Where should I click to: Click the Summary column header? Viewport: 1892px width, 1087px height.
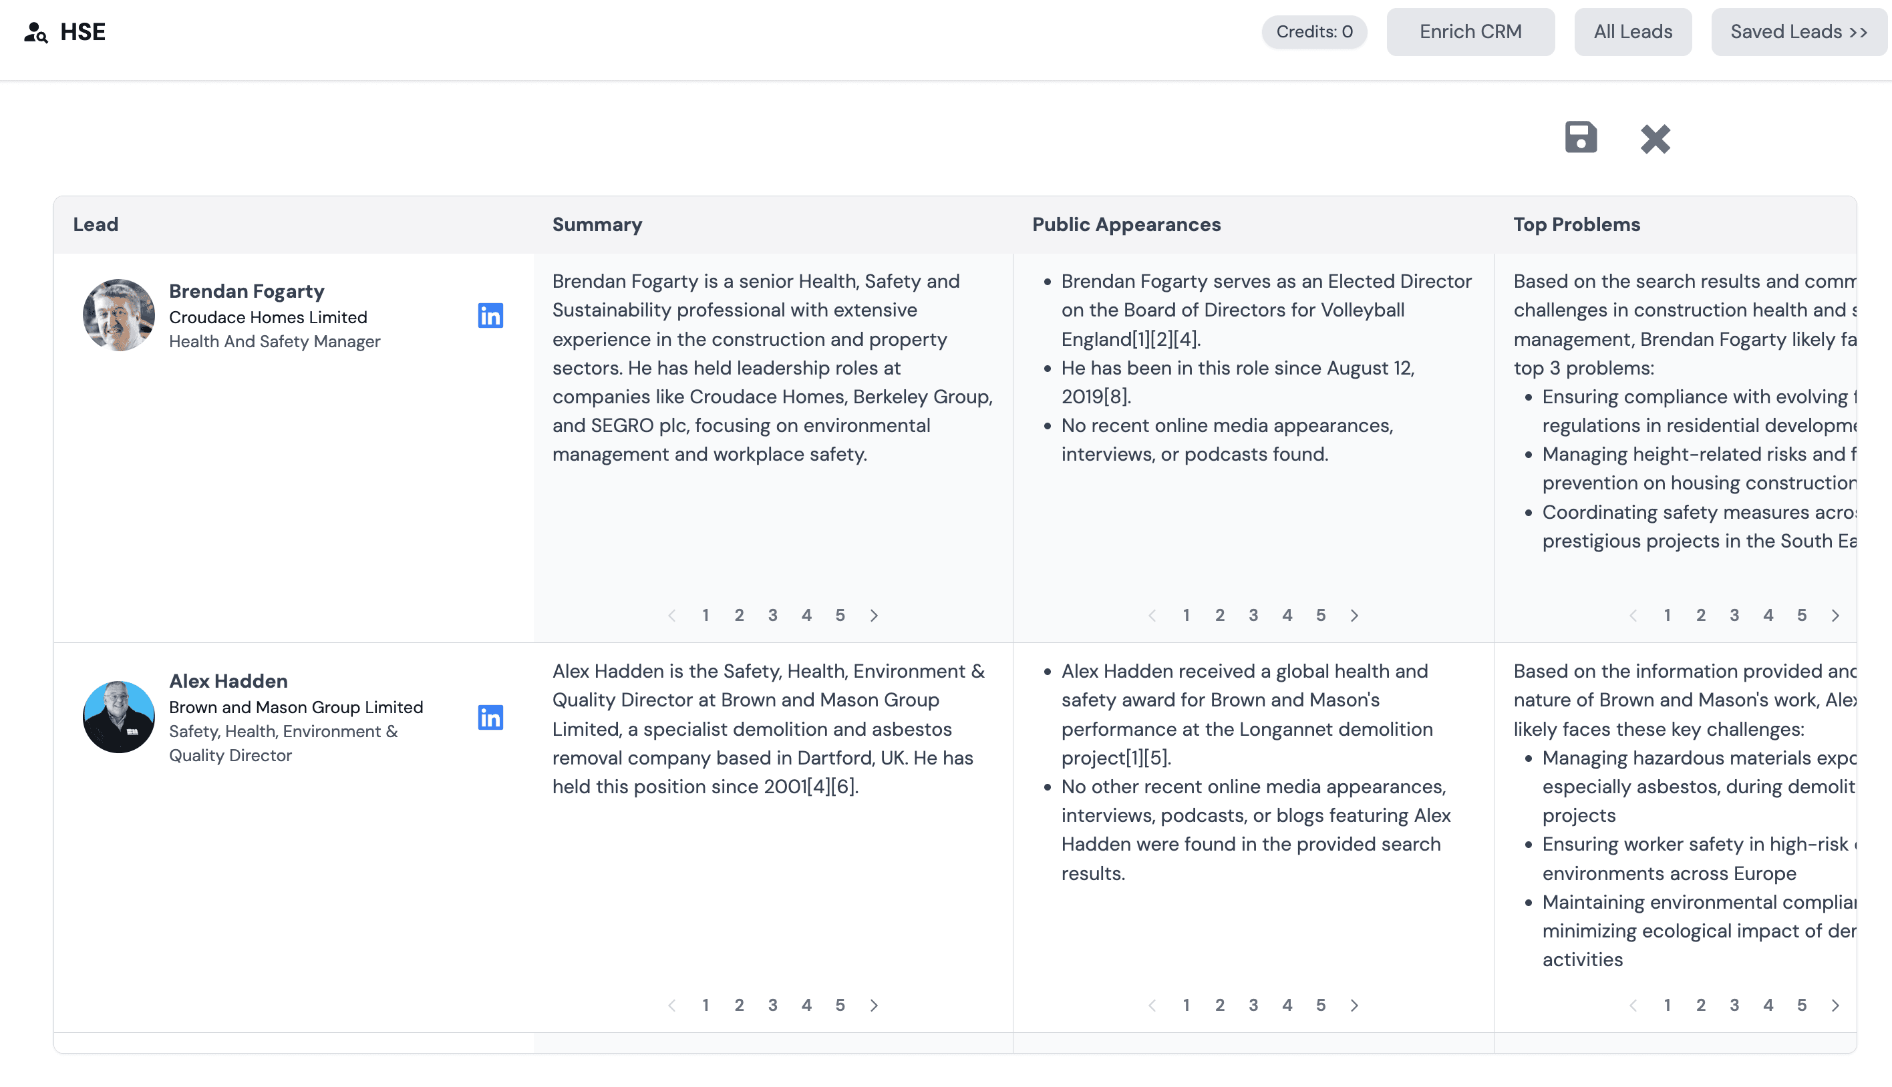click(597, 224)
